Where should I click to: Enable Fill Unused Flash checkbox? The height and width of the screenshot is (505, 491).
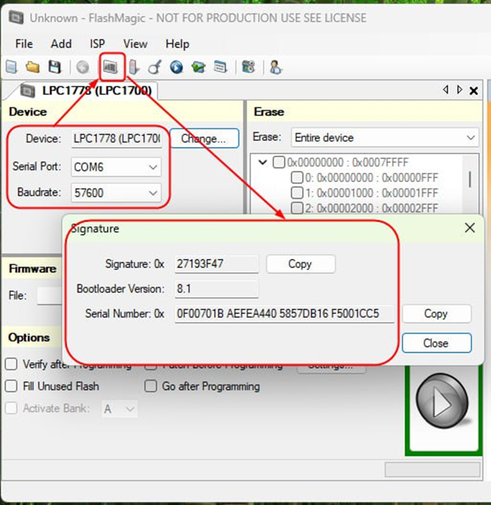coord(12,386)
